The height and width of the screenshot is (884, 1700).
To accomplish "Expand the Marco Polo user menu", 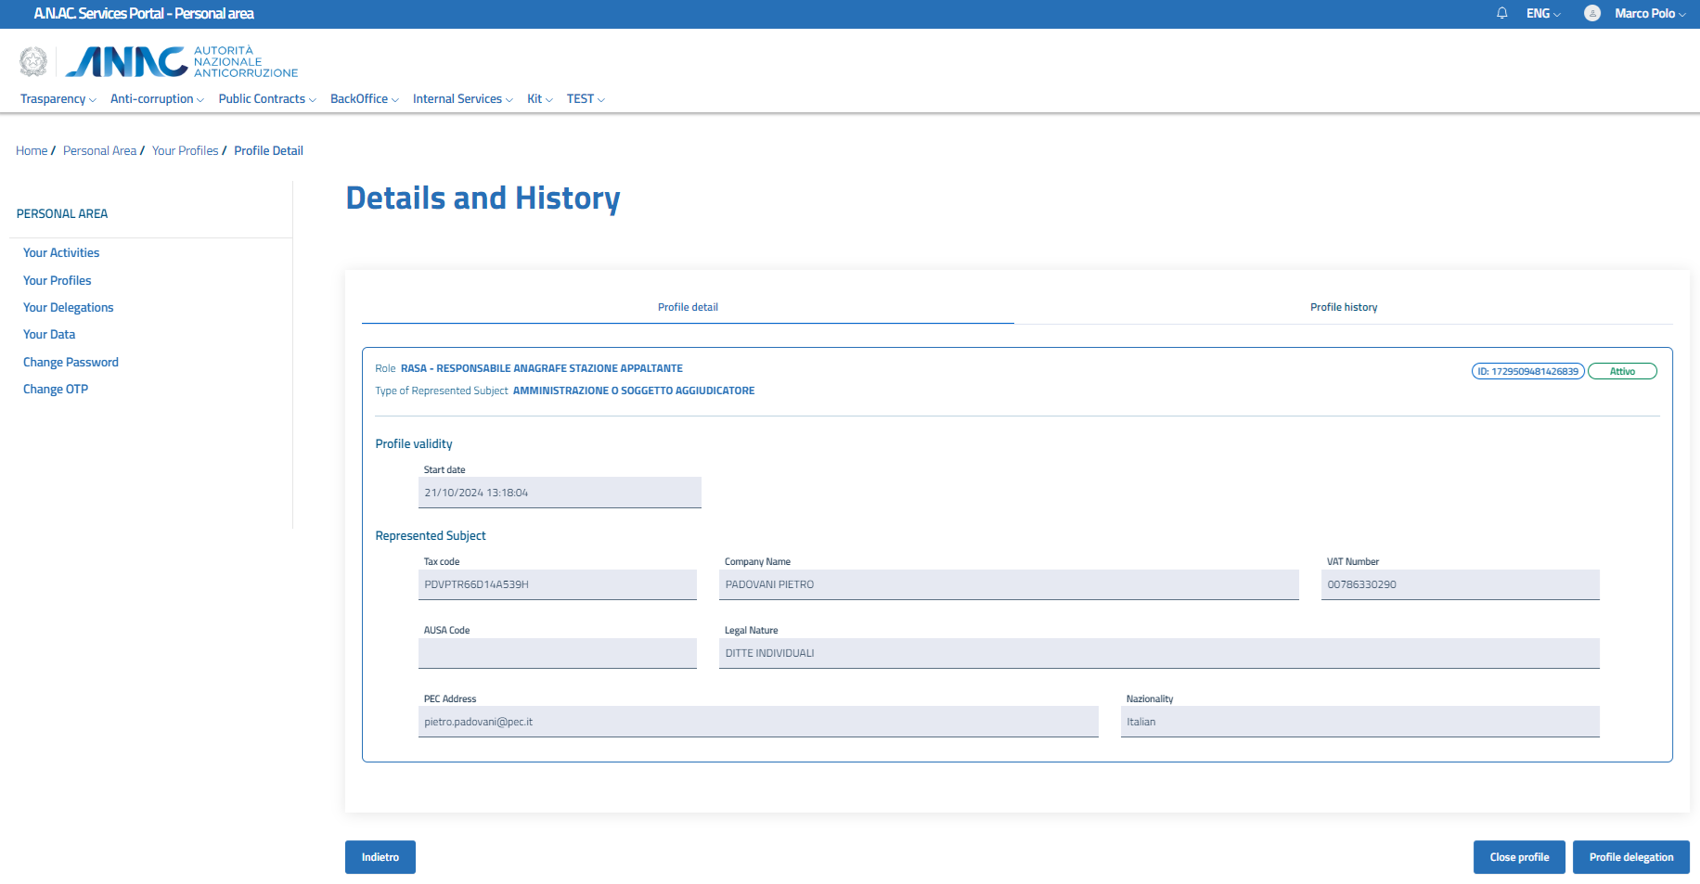I will tap(1649, 13).
